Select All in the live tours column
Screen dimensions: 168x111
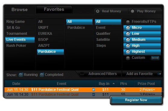coord(50,22)
